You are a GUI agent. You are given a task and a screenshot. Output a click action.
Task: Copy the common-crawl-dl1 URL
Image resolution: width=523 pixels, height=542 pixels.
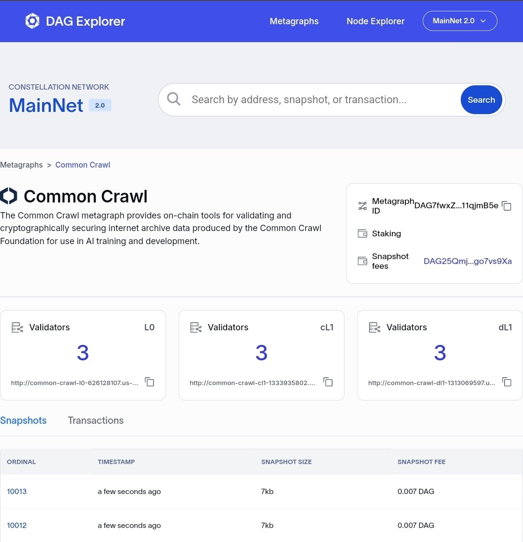point(507,382)
